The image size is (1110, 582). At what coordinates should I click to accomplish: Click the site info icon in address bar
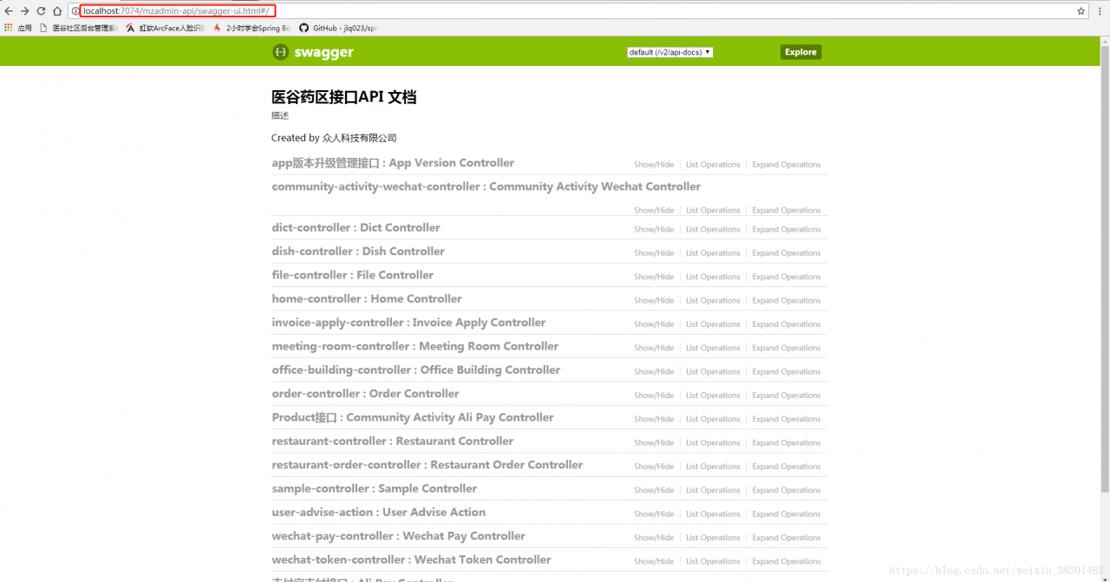pyautogui.click(x=76, y=11)
